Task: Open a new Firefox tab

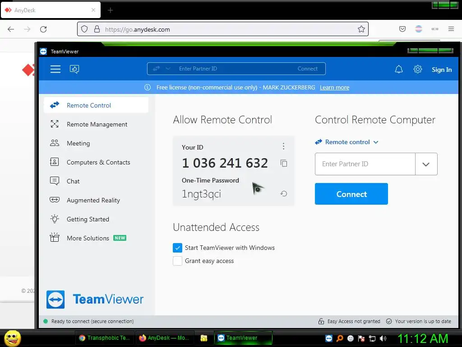Action: pyautogui.click(x=110, y=10)
